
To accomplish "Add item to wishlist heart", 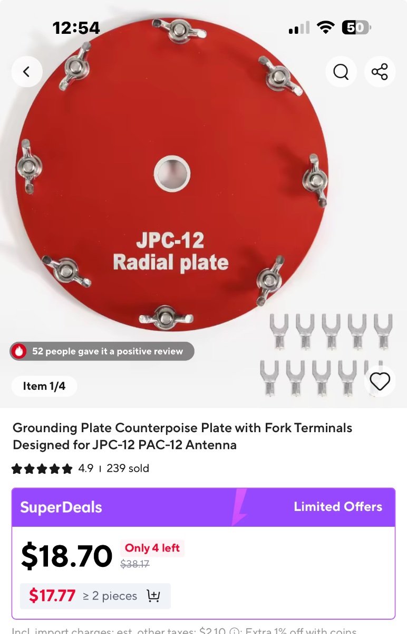I will pos(380,381).
